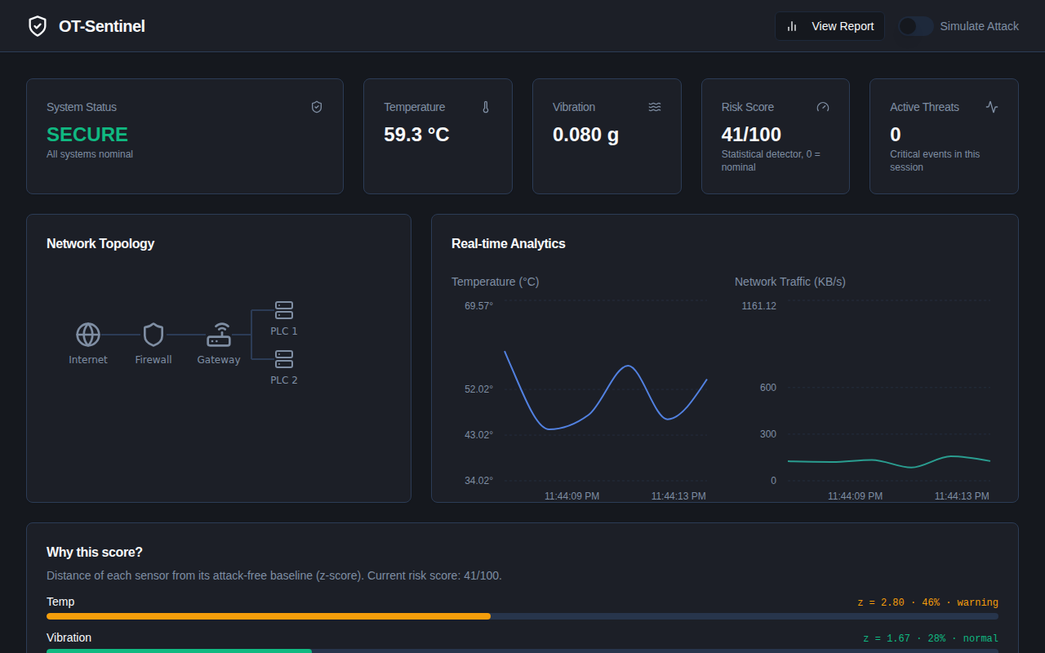Click the bar chart icon in View Report
Viewport: 1045px width, 653px height.
[792, 26]
